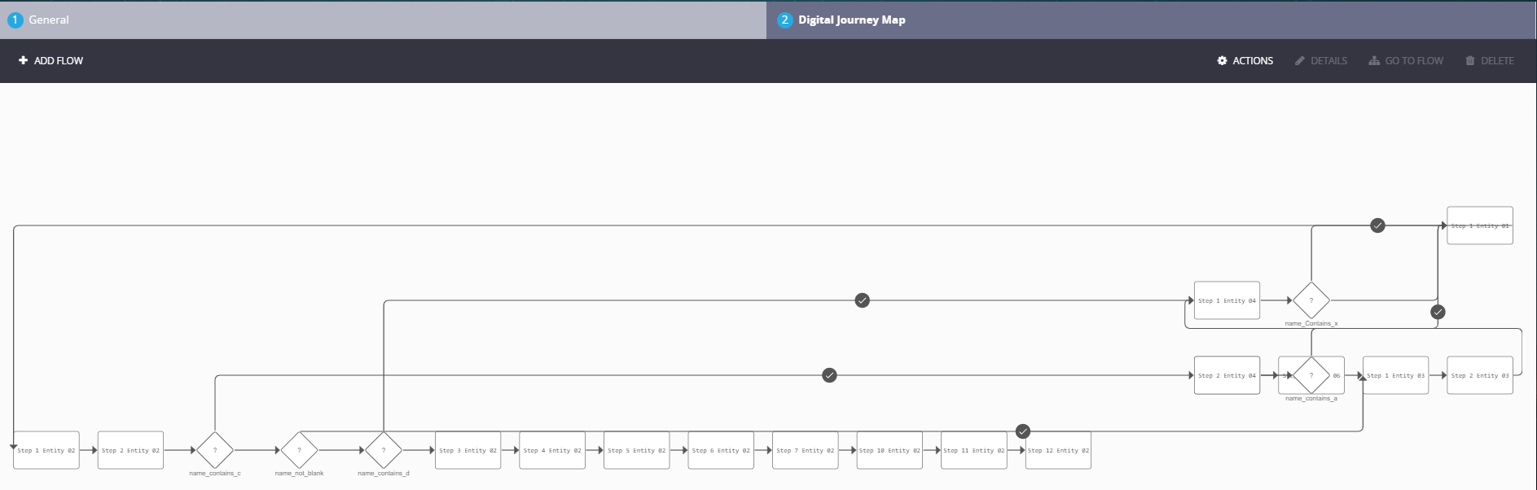Select the name_contains_c decision diamond
Screen dimensions: 1537x490
(215, 450)
